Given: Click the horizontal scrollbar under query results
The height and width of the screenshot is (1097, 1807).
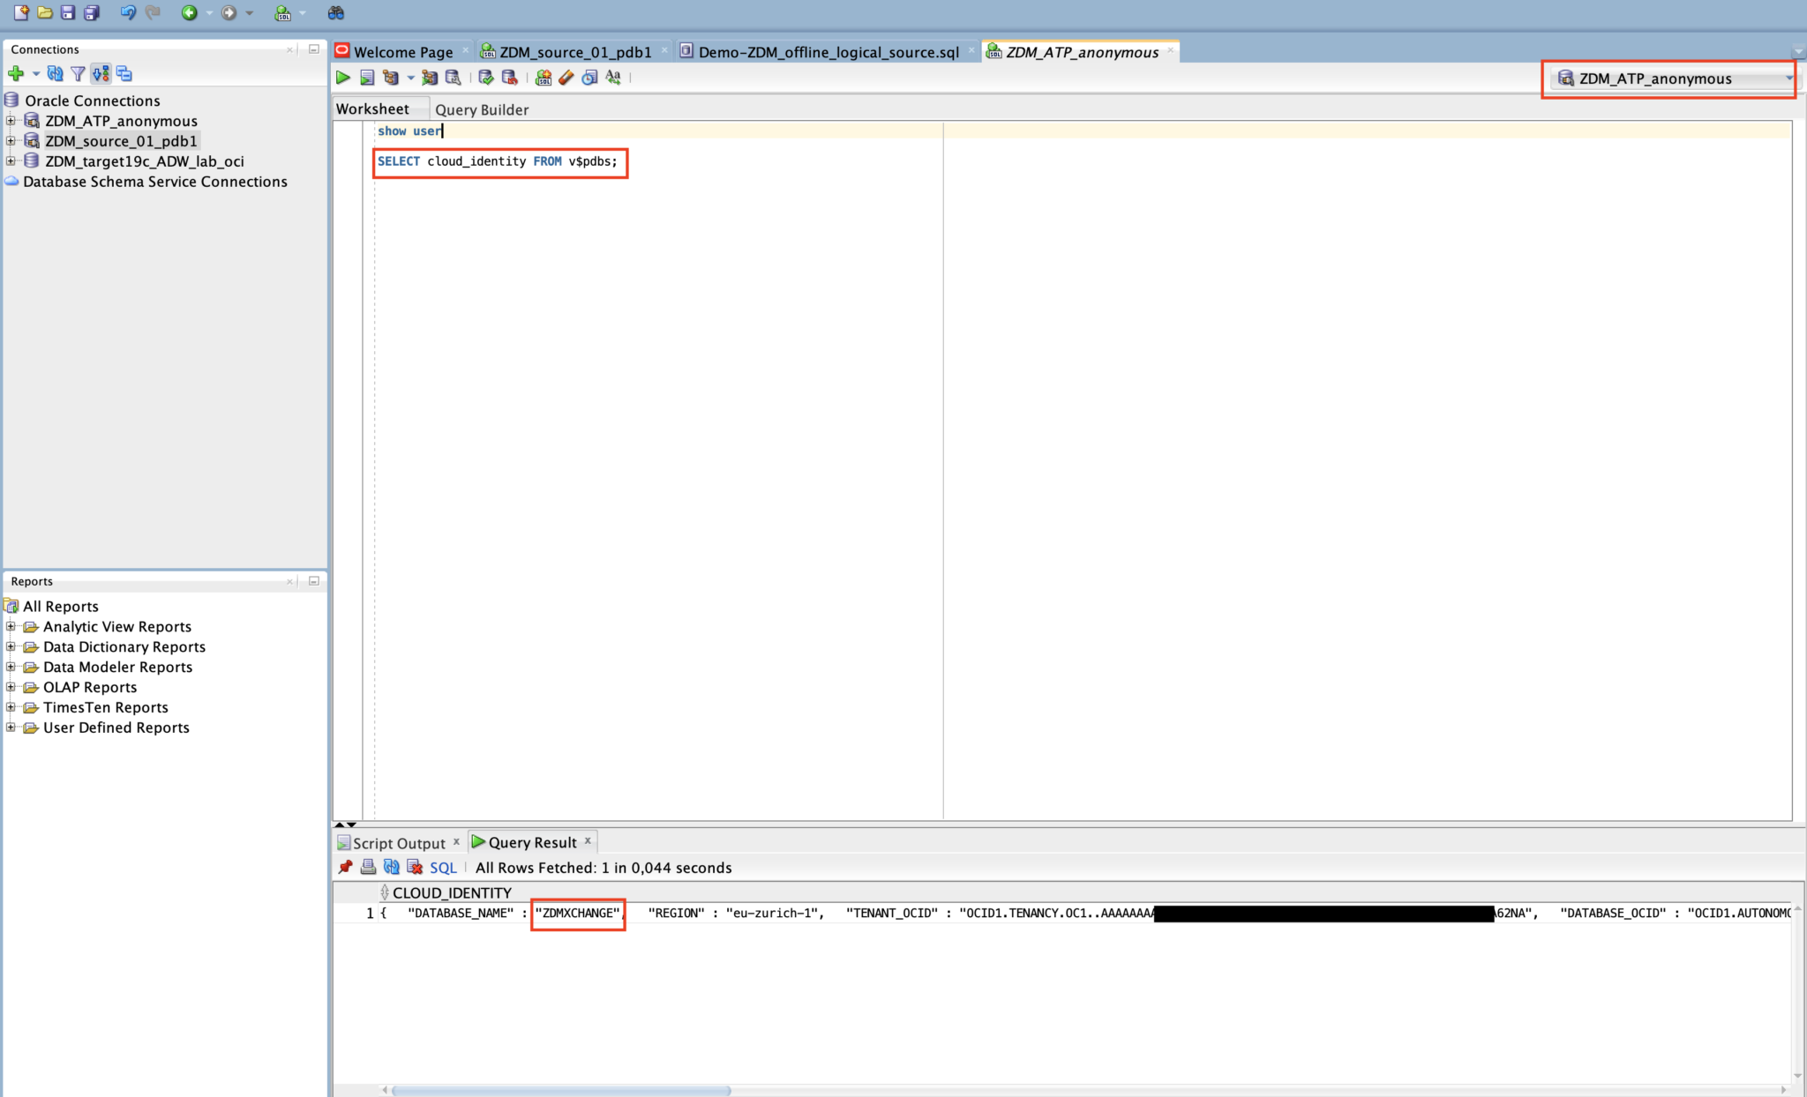Looking at the screenshot, I should 561,1091.
